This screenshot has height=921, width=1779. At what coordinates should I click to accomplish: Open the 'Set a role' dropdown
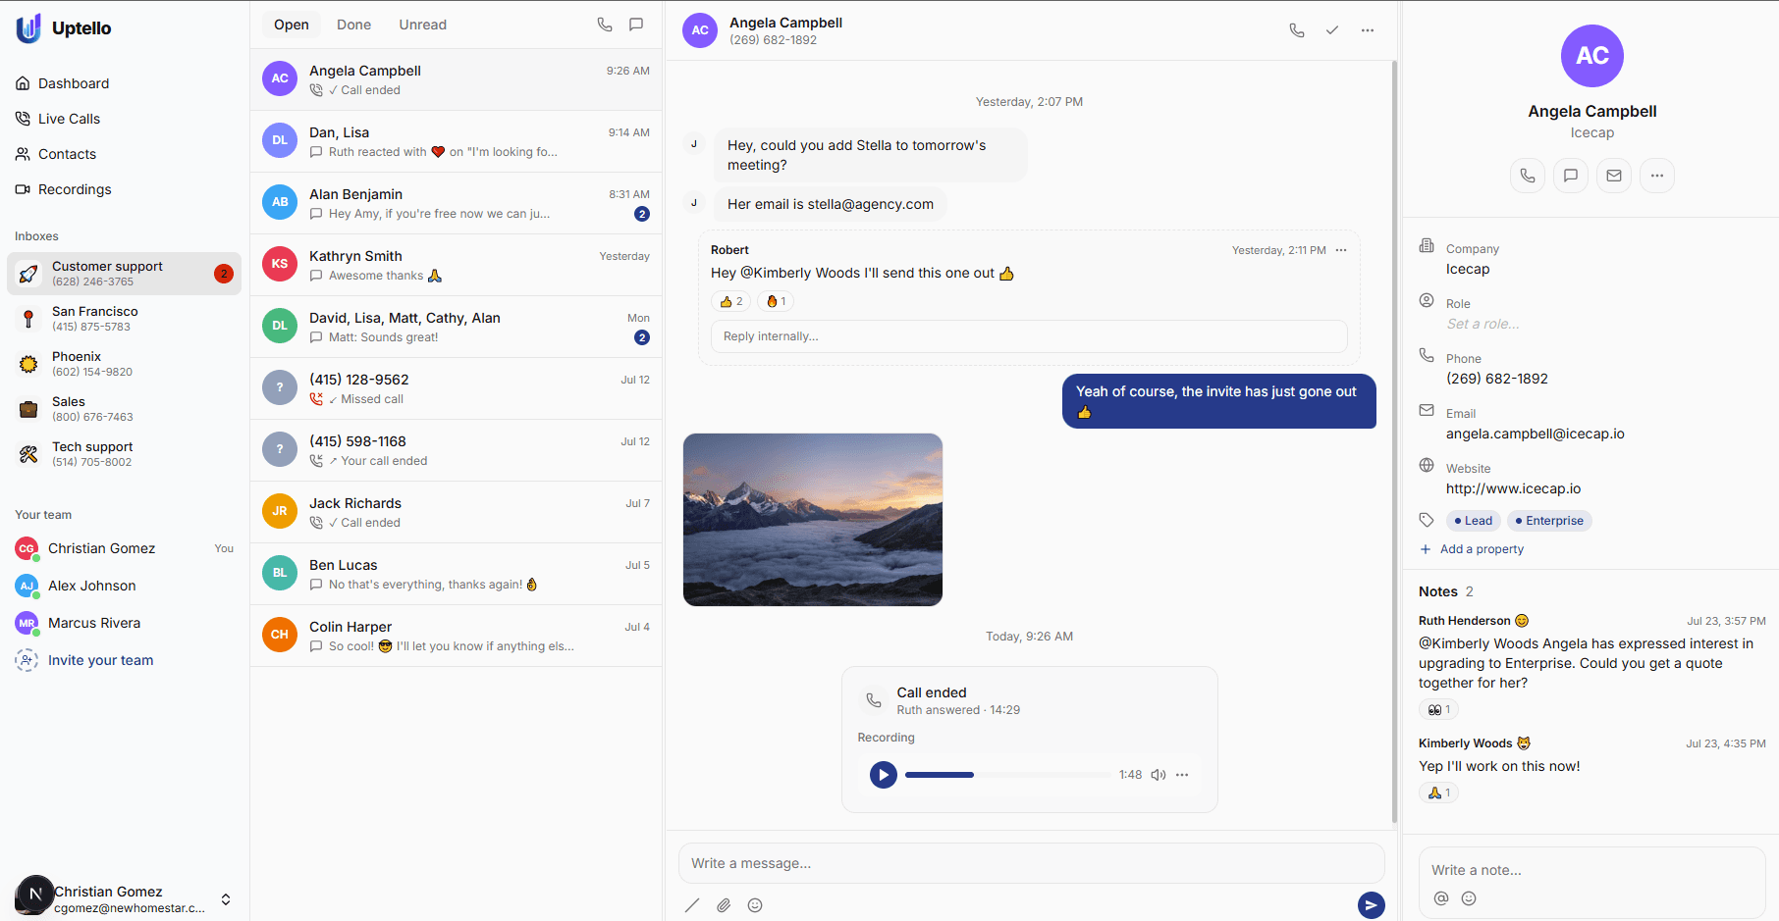[x=1482, y=323]
